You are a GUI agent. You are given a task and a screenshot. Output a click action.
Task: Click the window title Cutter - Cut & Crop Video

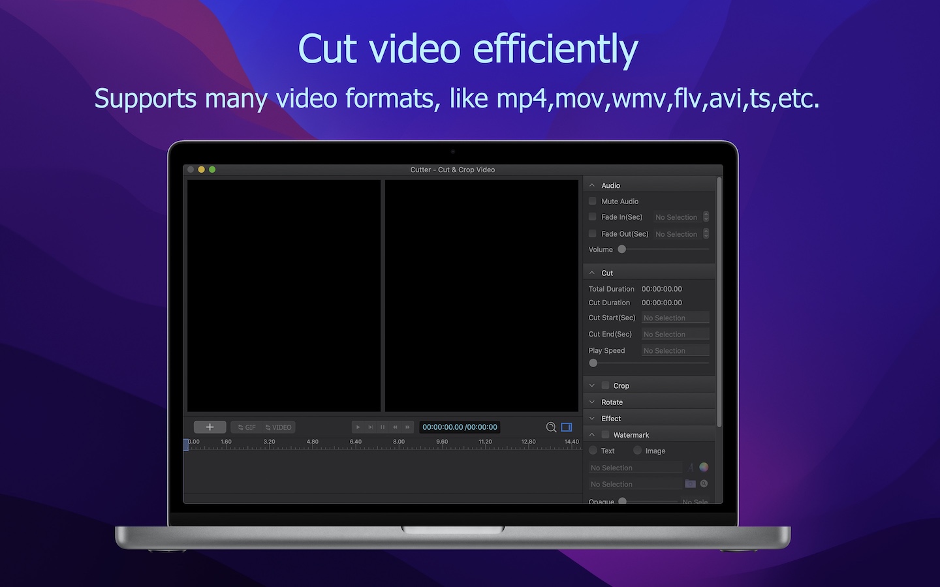point(452,170)
